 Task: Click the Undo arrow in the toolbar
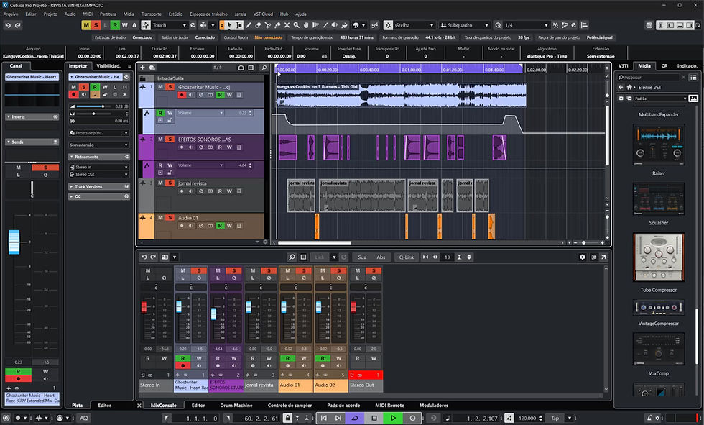pos(7,25)
